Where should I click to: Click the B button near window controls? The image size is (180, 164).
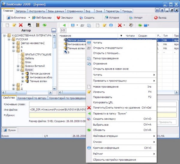(x=162, y=10)
